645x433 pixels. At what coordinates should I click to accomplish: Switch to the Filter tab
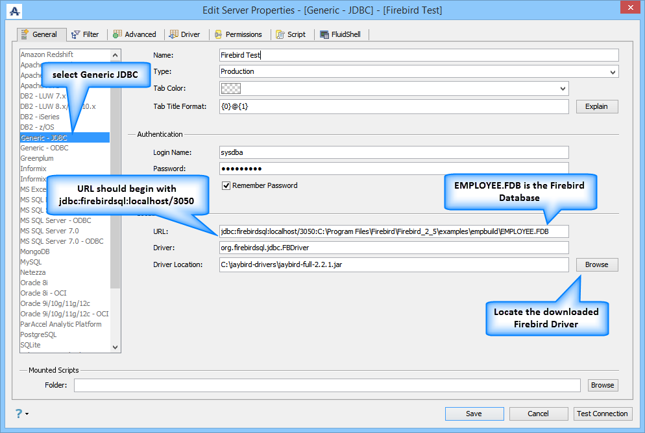point(85,34)
